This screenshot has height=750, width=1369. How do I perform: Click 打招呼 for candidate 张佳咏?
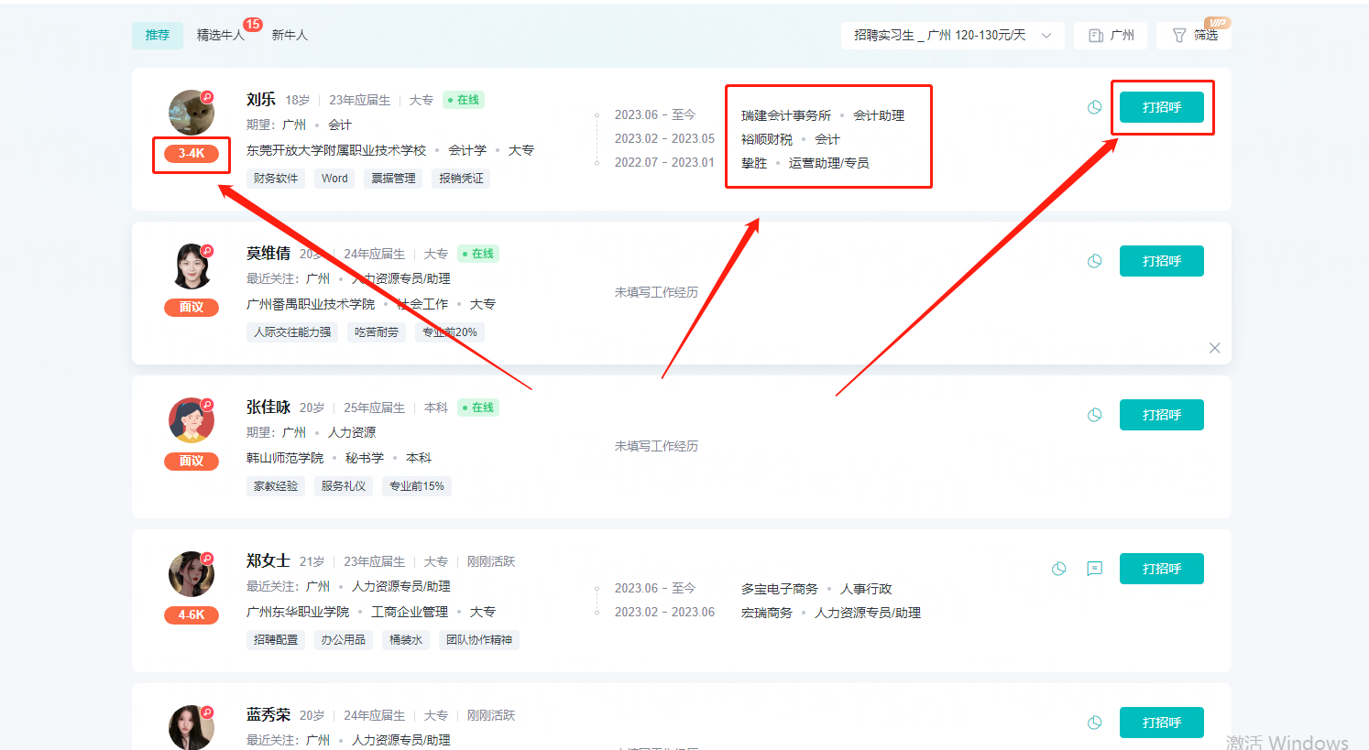[x=1162, y=415]
